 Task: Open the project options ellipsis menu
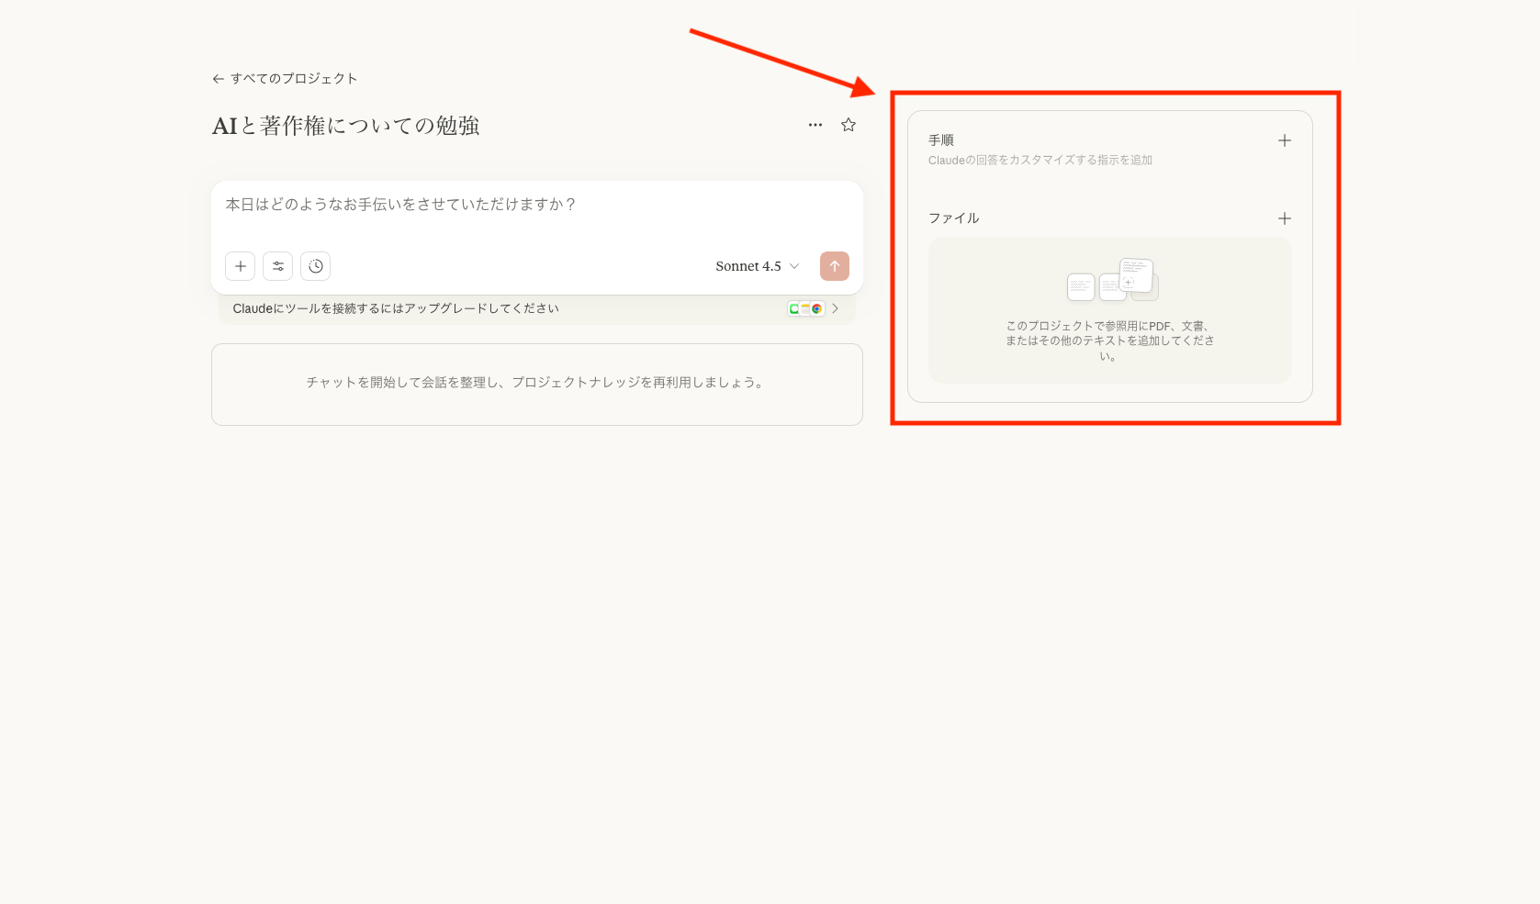point(815,125)
